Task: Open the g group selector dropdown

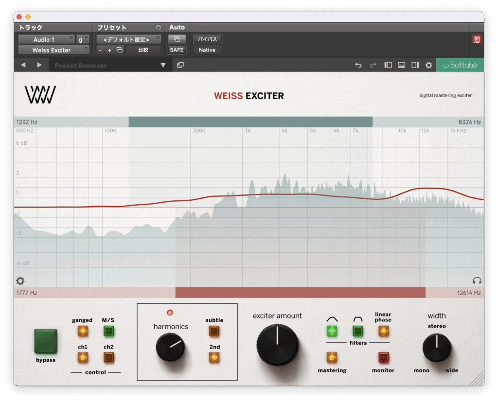Action: 83,39
